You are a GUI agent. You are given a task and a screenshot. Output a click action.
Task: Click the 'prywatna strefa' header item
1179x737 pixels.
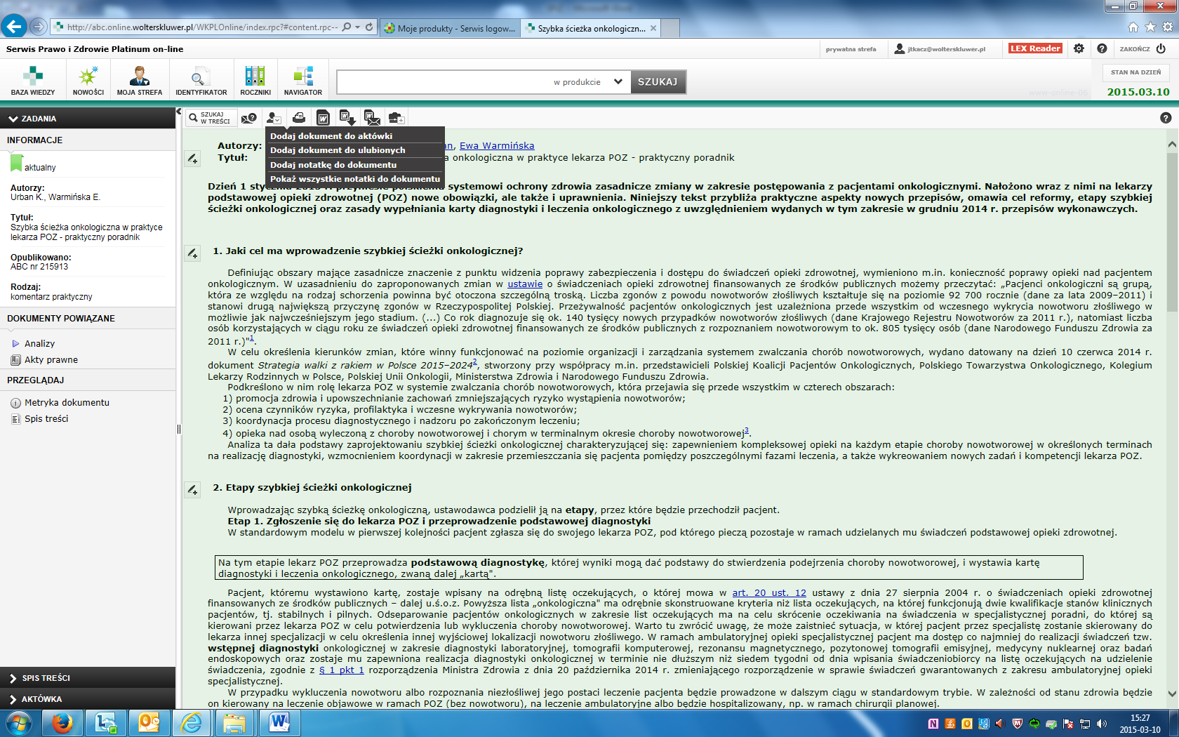851,49
